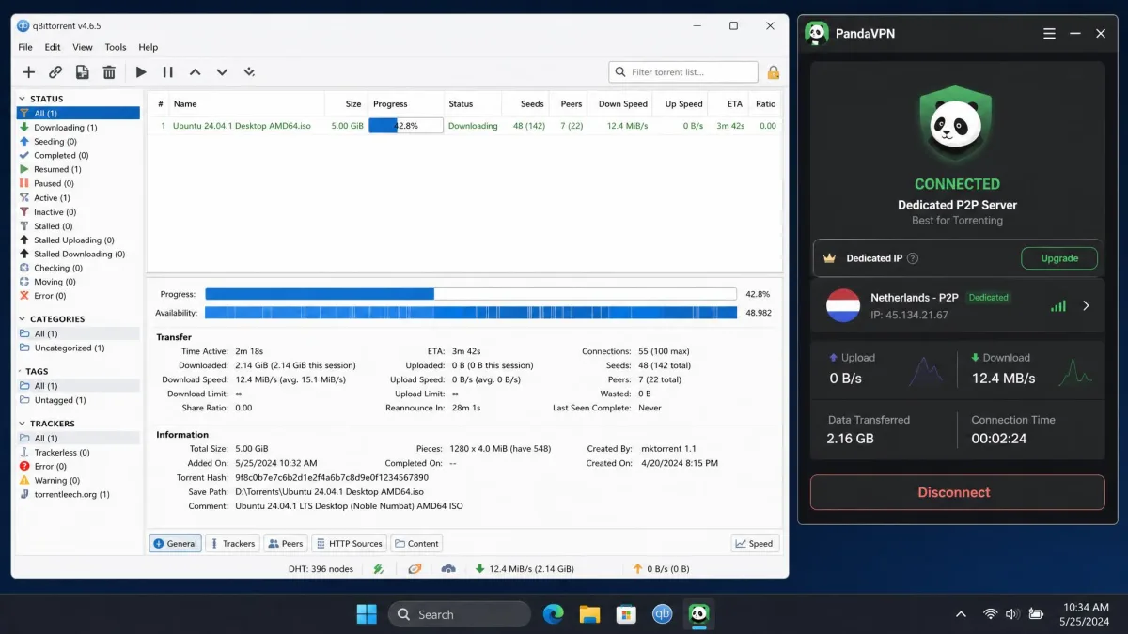Collapse the CATEGORIES sidebar section
The image size is (1128, 634).
point(23,319)
